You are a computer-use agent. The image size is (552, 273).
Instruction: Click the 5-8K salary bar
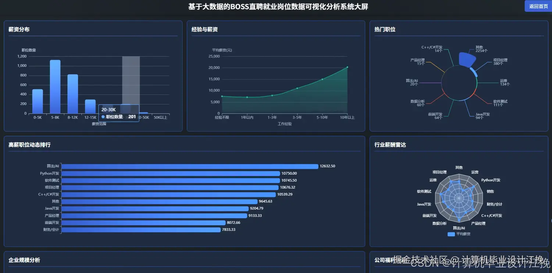pyautogui.click(x=55, y=87)
